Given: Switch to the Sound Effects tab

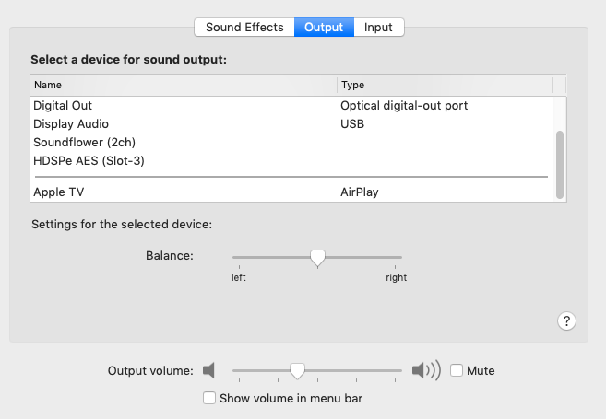Looking at the screenshot, I should [x=244, y=27].
